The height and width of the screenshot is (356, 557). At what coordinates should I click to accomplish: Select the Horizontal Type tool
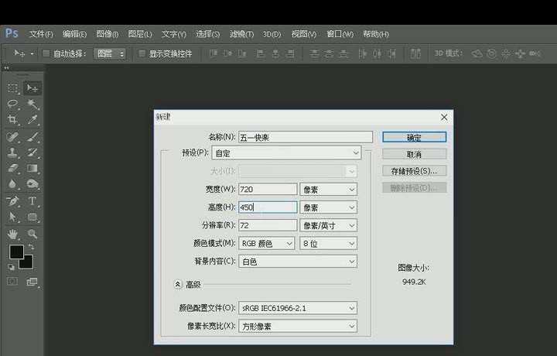point(32,201)
